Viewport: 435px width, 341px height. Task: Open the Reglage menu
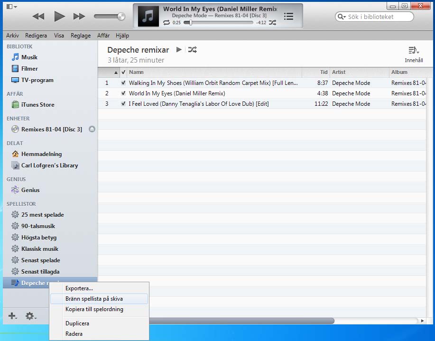(81, 36)
